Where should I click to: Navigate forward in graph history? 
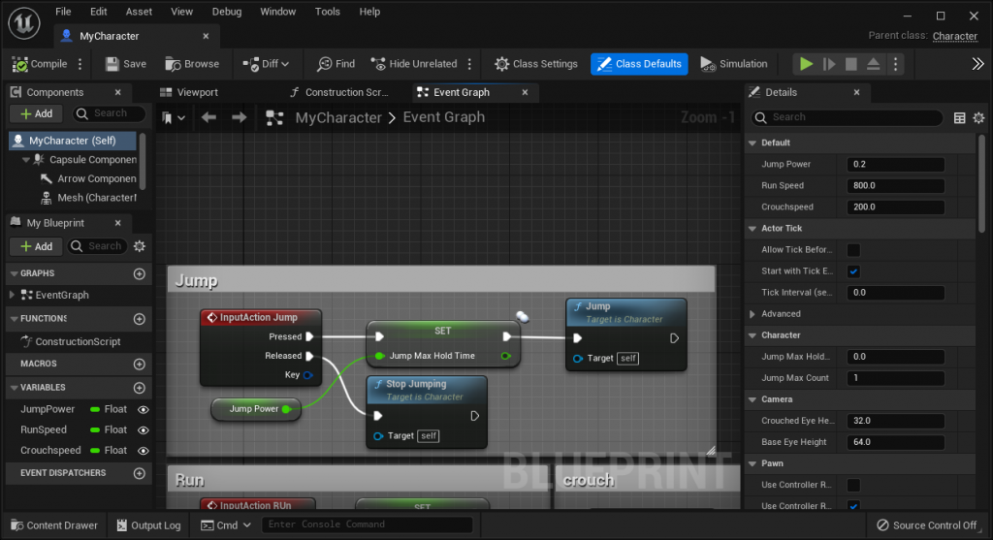(x=239, y=117)
